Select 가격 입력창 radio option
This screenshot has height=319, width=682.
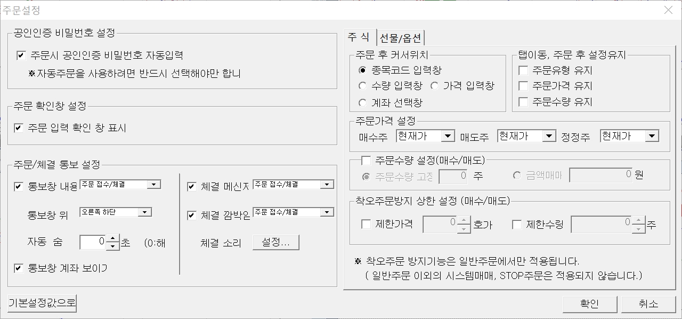(x=435, y=86)
